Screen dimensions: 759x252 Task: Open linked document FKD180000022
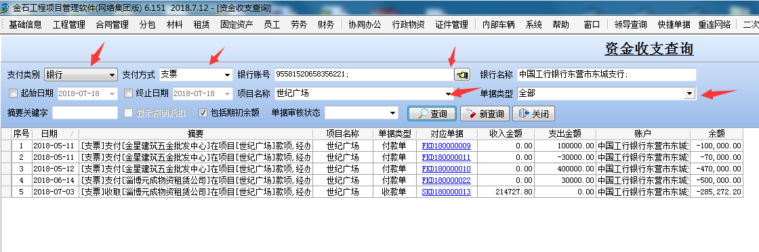tap(446, 180)
